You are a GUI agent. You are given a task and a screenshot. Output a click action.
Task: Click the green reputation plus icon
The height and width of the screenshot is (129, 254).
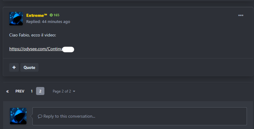[x=51, y=15]
